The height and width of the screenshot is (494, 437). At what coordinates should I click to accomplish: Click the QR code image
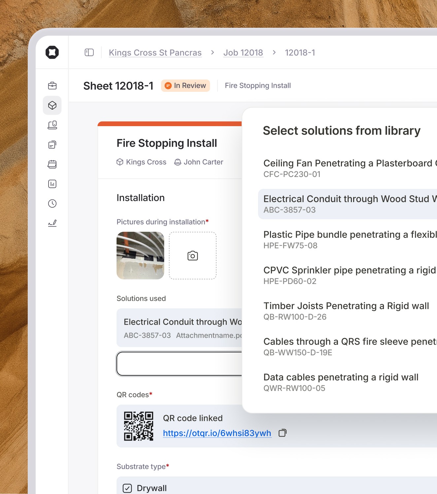coord(139,426)
